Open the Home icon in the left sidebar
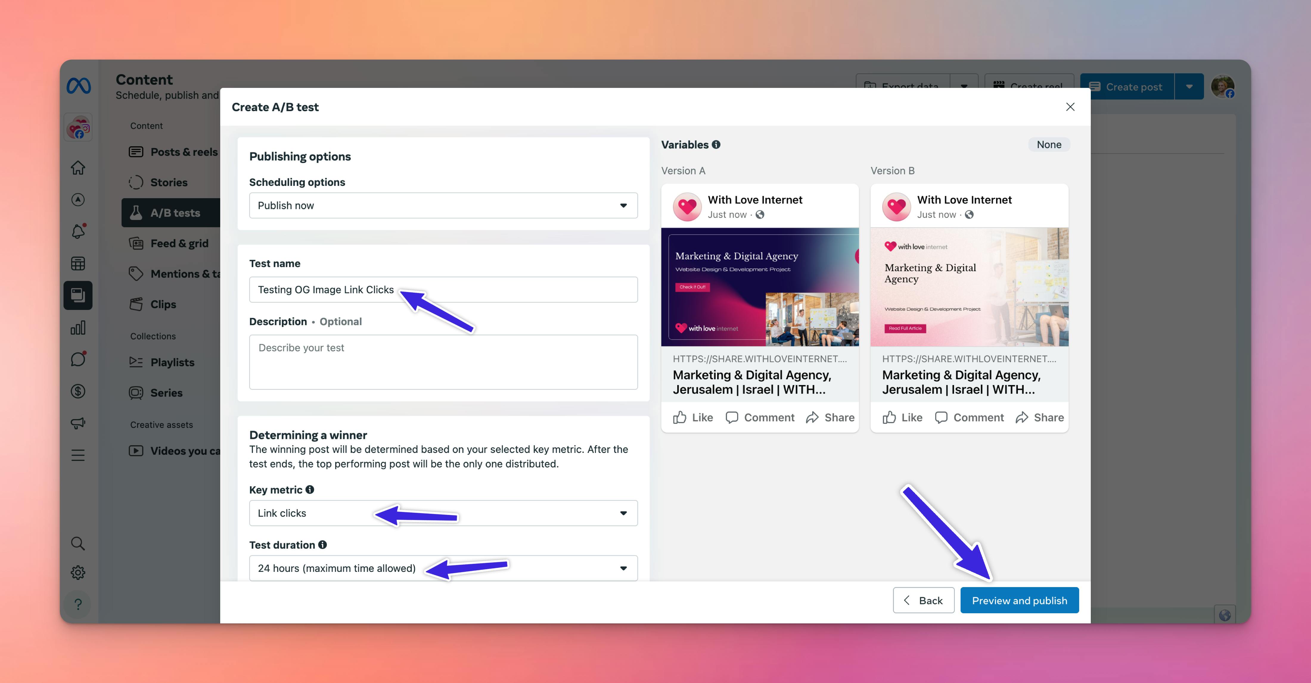 tap(78, 167)
